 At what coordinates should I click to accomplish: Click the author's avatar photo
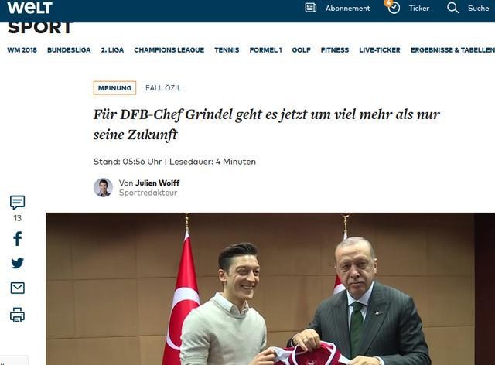(103, 188)
